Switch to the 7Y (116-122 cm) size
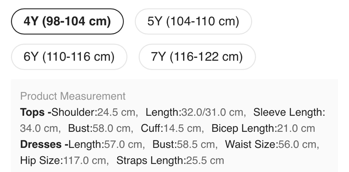 click(197, 57)
